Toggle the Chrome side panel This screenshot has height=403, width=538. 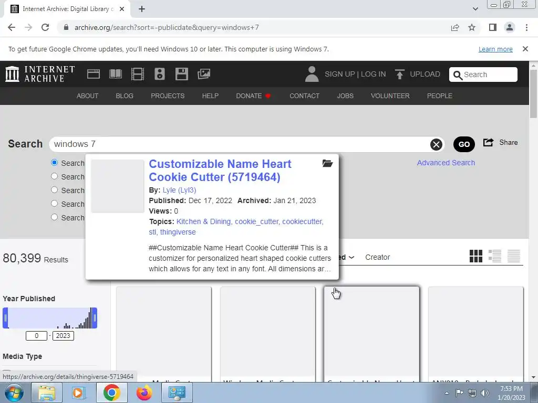pyautogui.click(x=493, y=27)
